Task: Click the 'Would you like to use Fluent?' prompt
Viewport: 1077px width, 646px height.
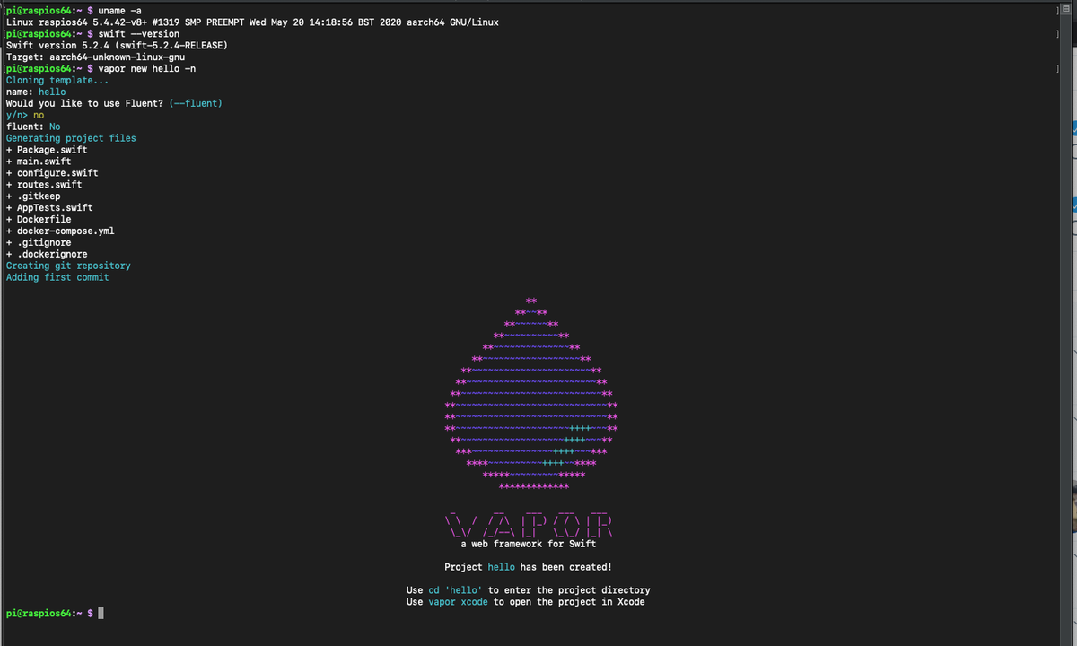Action: point(84,103)
